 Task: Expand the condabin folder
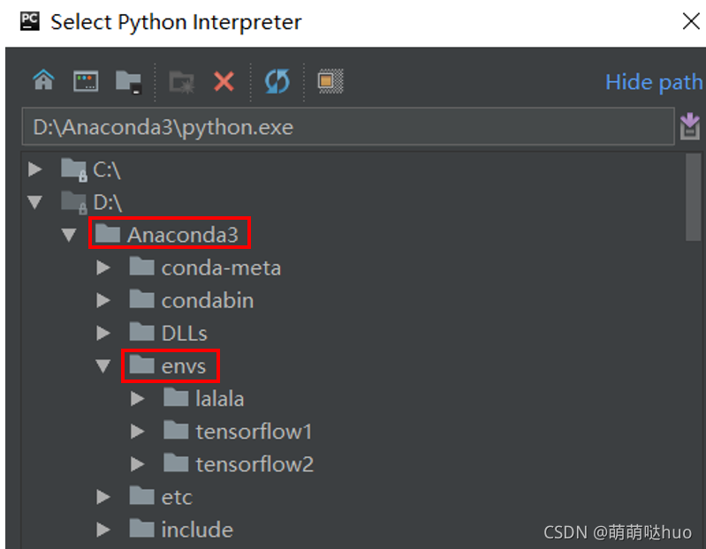(103, 300)
